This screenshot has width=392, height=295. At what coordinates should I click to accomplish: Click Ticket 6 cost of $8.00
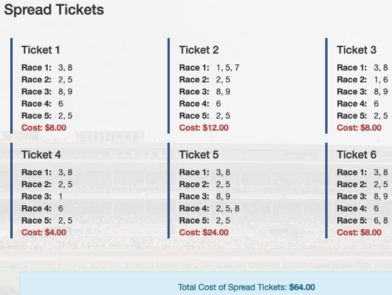pos(359,233)
